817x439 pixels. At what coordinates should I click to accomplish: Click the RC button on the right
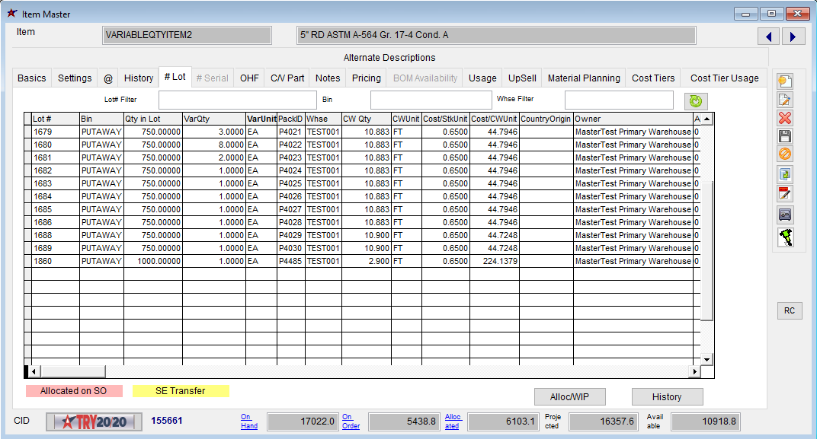[790, 310]
